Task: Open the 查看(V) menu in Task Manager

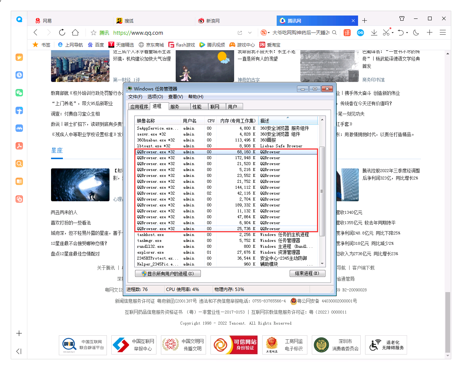Action: point(175,97)
